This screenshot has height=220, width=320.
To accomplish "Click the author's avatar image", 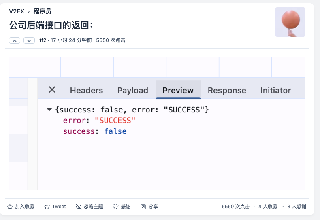I will [x=290, y=22].
